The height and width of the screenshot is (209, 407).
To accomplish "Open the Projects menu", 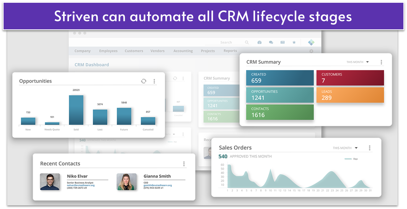I will 208,51.
